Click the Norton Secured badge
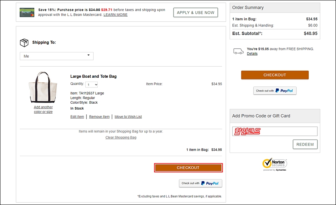The height and width of the screenshot is (205, 336). (275, 165)
